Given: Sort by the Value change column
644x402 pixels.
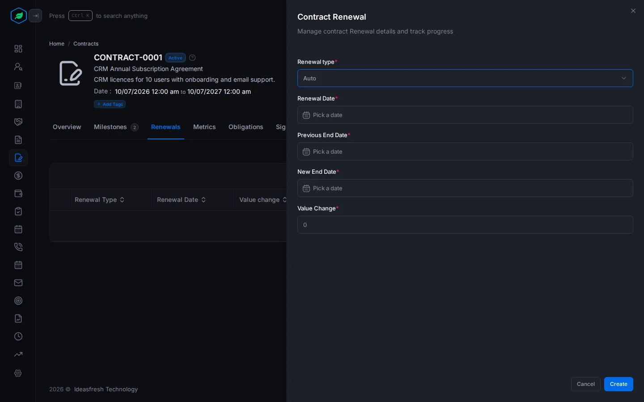Looking at the screenshot, I should point(263,200).
